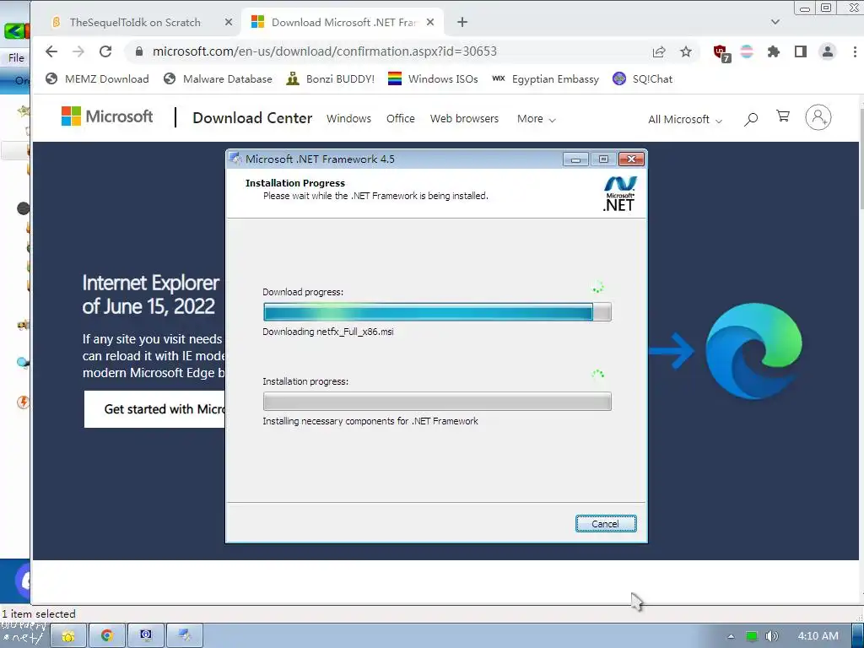Click the search magnifier on Microsoft site

750,118
